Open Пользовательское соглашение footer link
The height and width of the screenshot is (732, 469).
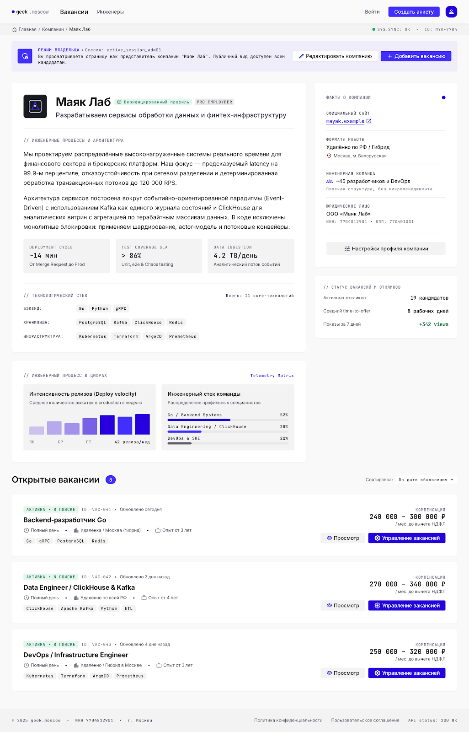[365, 720]
